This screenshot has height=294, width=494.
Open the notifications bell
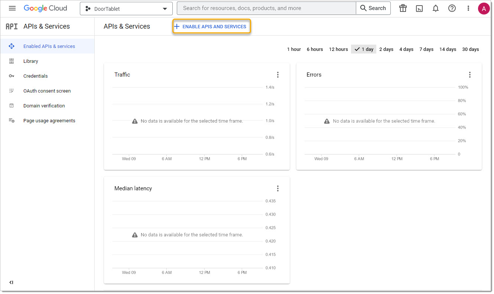(x=436, y=8)
